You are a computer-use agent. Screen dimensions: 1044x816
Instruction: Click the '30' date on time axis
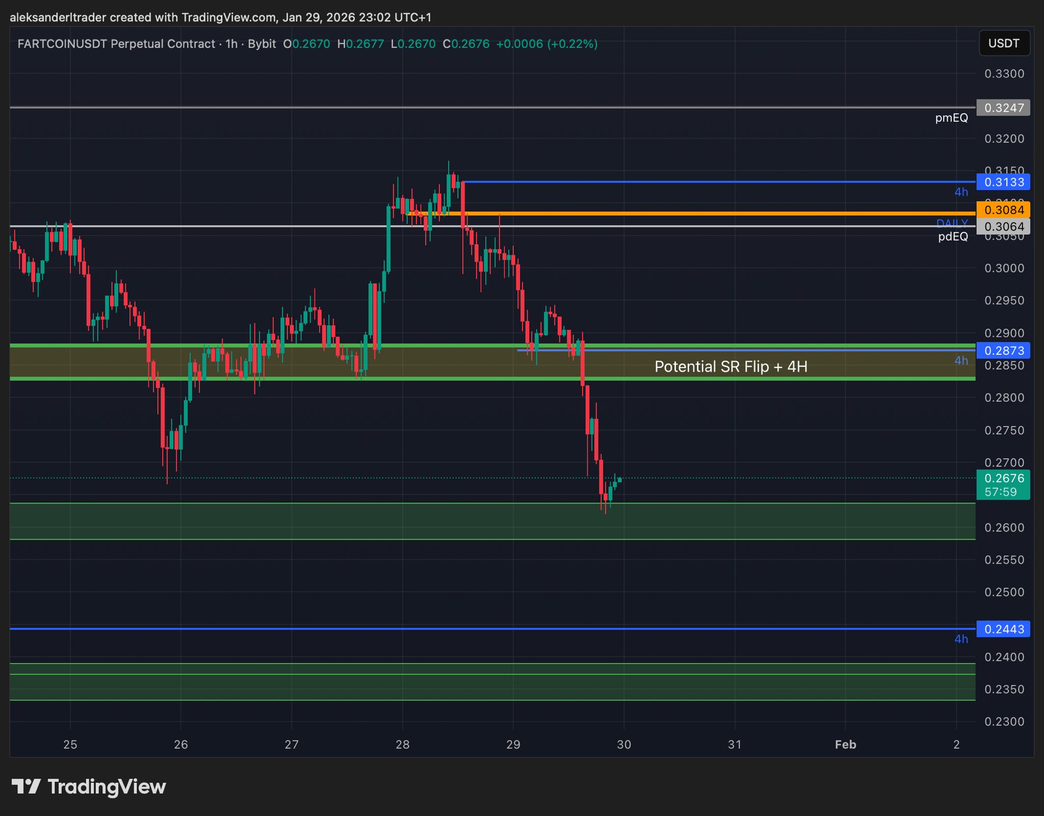[624, 745]
